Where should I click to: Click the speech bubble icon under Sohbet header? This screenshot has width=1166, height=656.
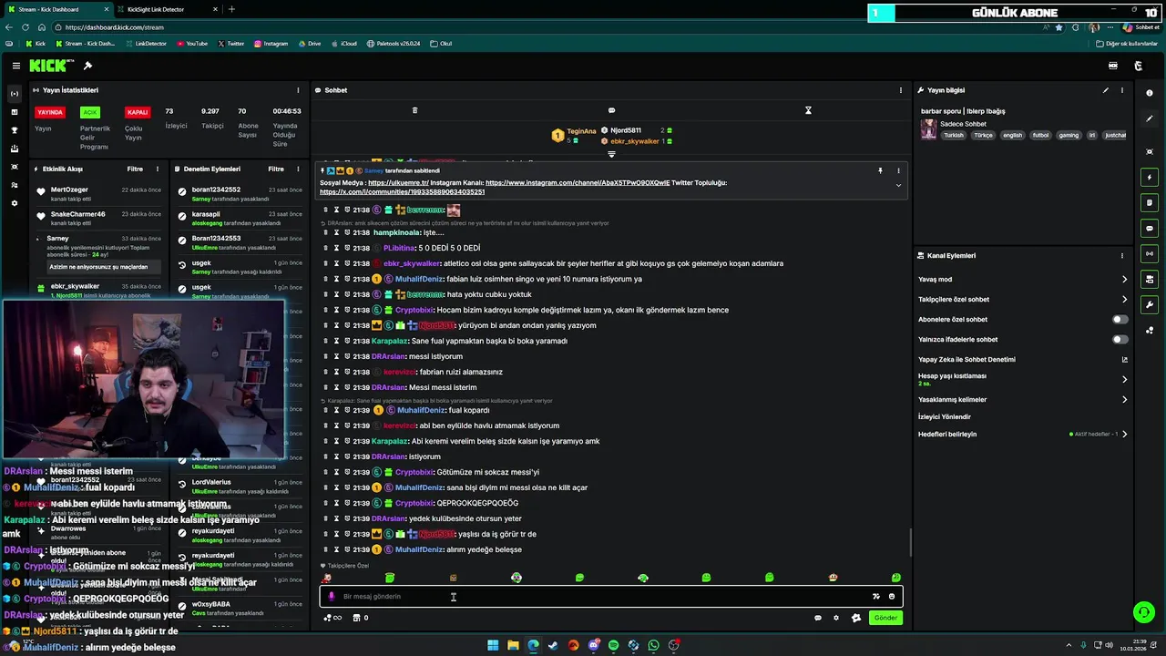(611, 110)
